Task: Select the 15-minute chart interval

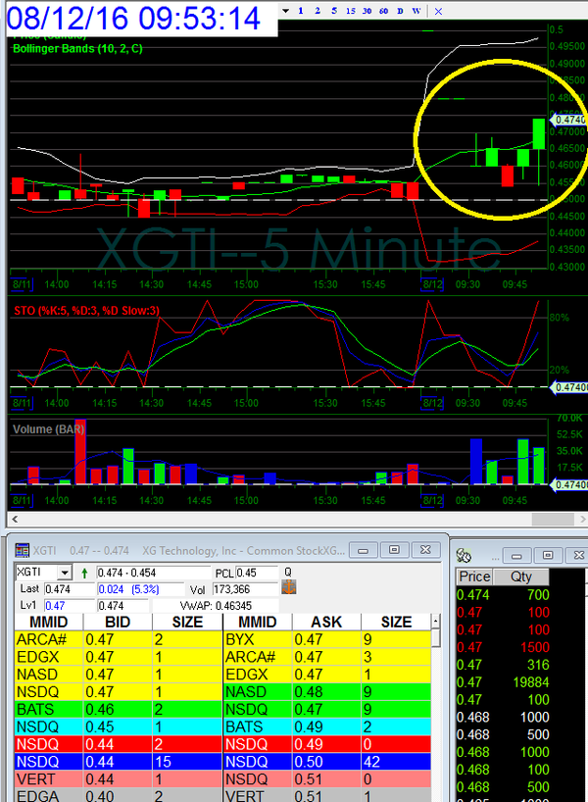Action: [x=349, y=11]
